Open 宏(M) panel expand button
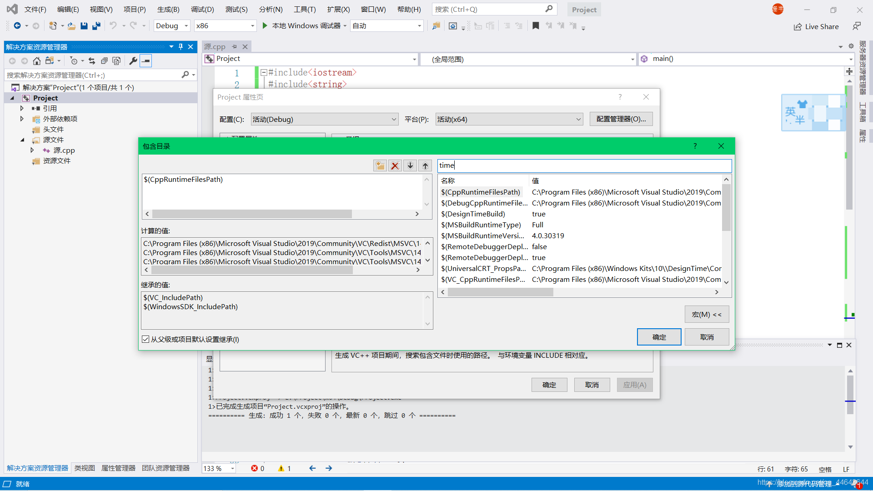The width and height of the screenshot is (873, 491). coord(705,314)
